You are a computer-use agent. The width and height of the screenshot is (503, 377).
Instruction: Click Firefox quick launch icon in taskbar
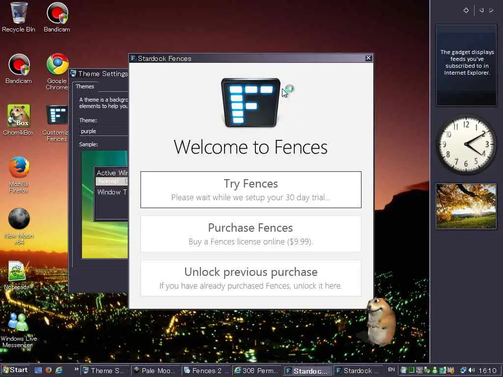pyautogui.click(x=49, y=370)
